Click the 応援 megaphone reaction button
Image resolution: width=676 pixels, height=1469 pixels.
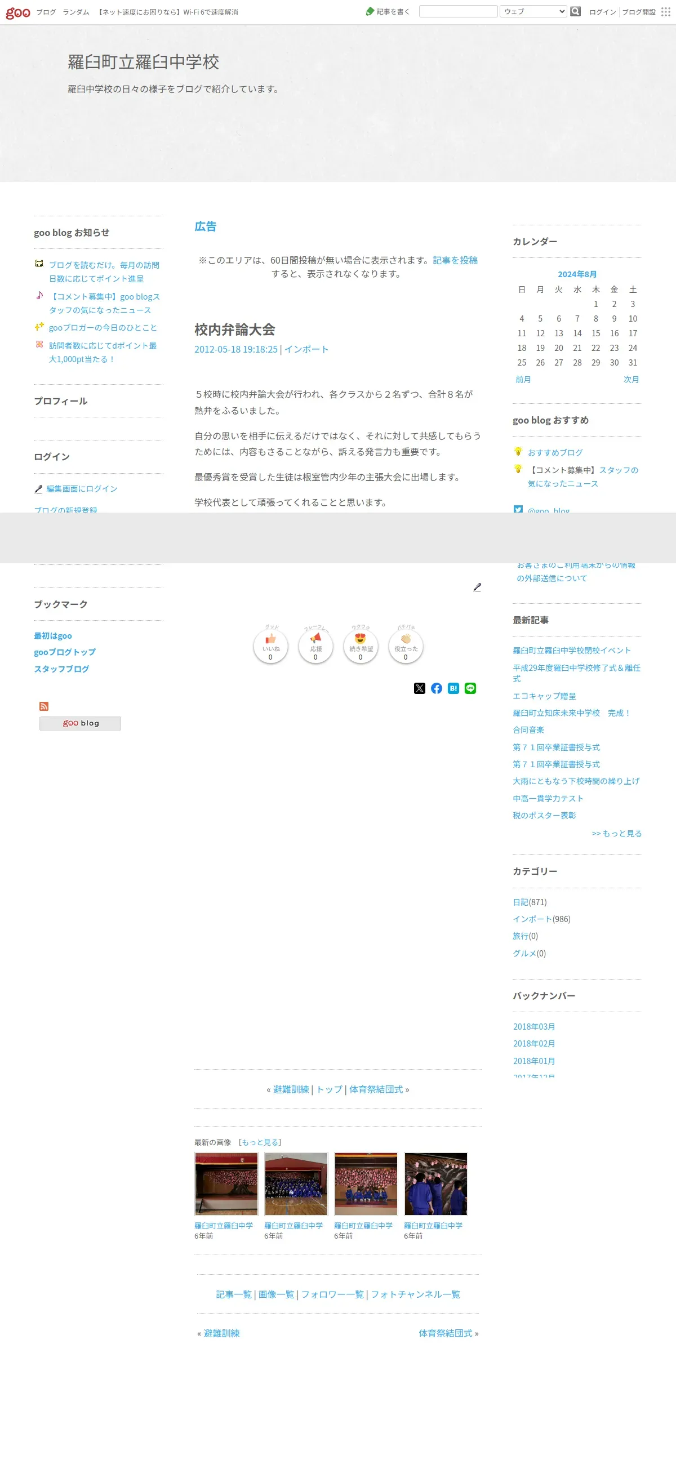click(x=315, y=647)
